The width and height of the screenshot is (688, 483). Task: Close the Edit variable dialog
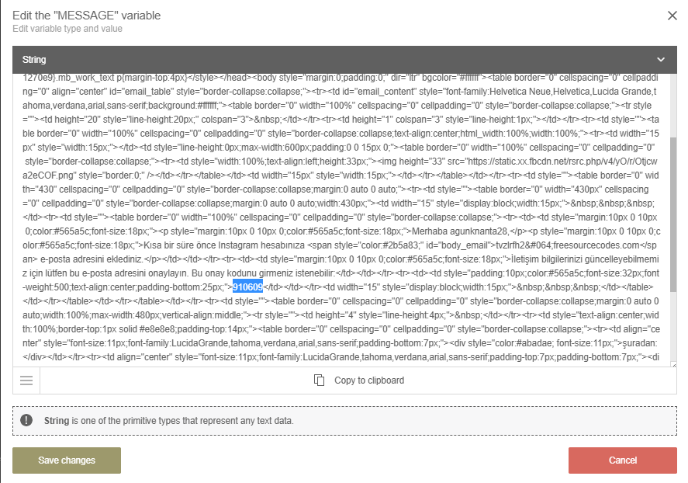click(672, 16)
